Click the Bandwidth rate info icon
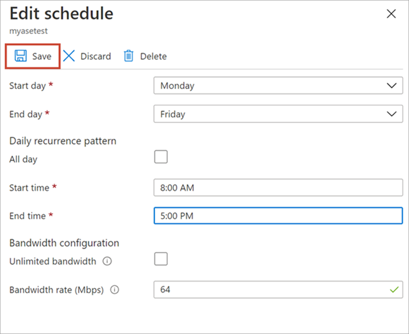 (115, 290)
